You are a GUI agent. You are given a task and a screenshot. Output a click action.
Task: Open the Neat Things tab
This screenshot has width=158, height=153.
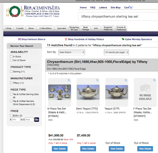click(85, 29)
